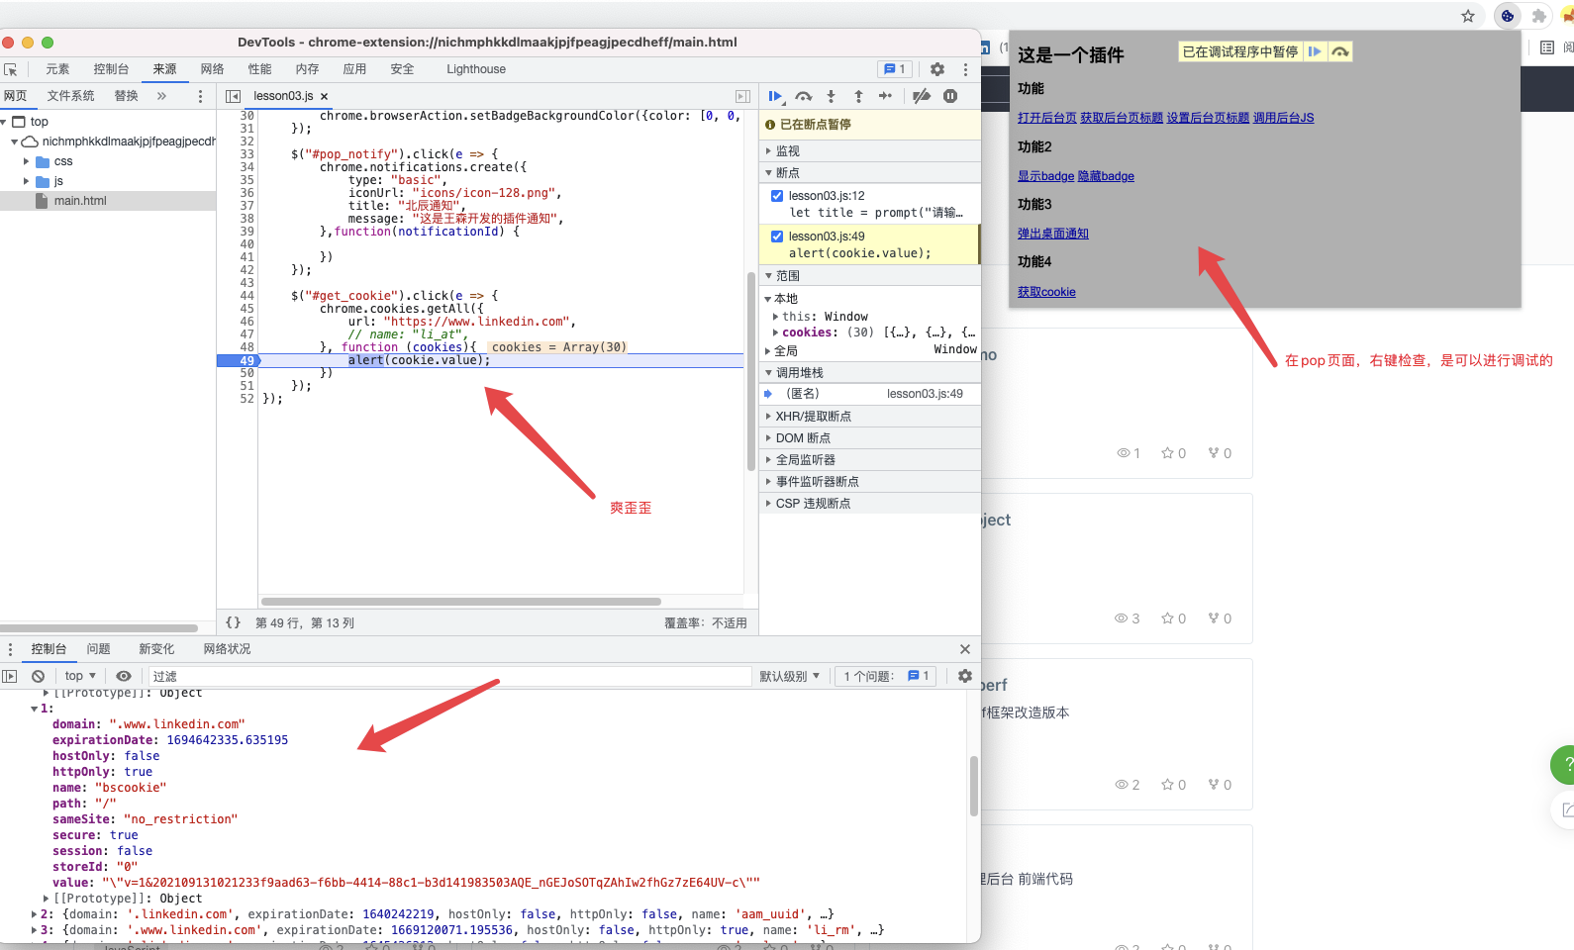Collapse the 范围 scope section
Image resolution: width=1574 pixels, height=950 pixels.
[870, 276]
